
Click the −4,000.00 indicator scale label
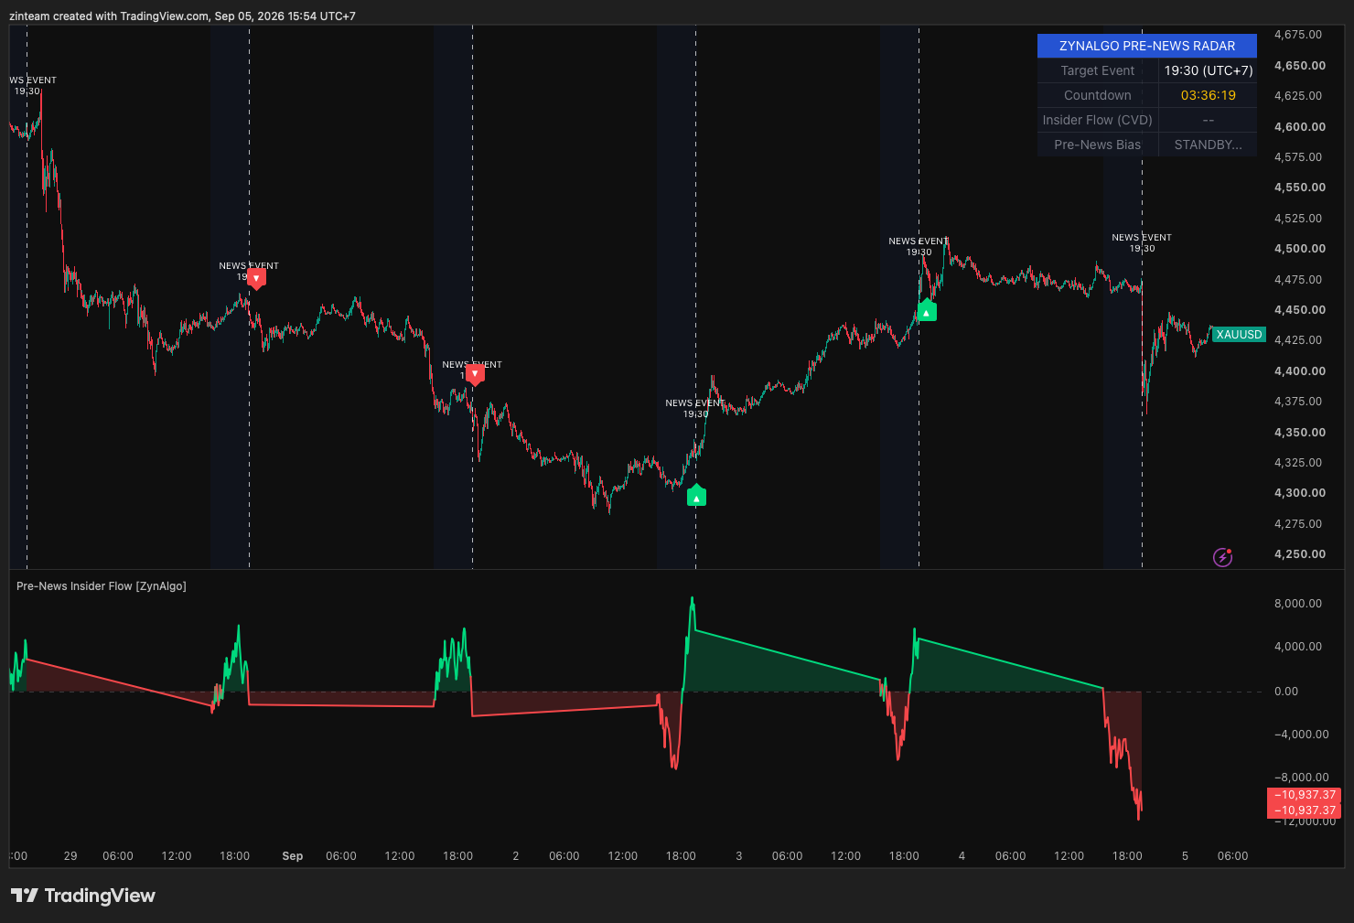[x=1301, y=735]
